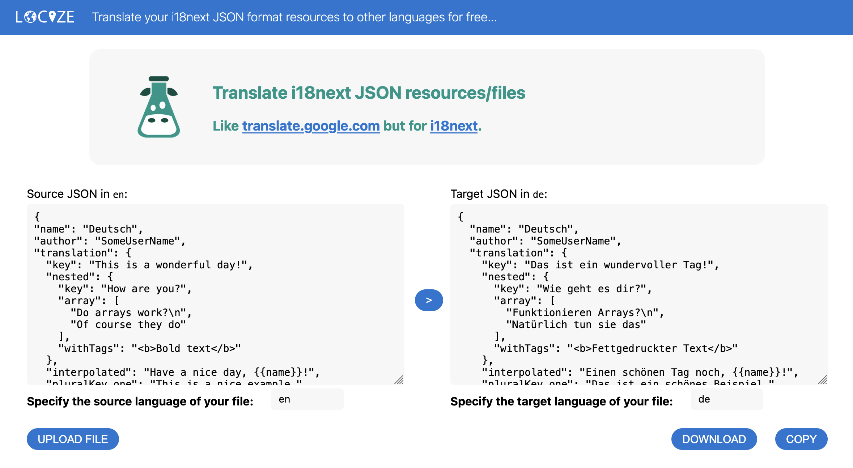Click the 'Target JSON in de:' label

click(499, 194)
